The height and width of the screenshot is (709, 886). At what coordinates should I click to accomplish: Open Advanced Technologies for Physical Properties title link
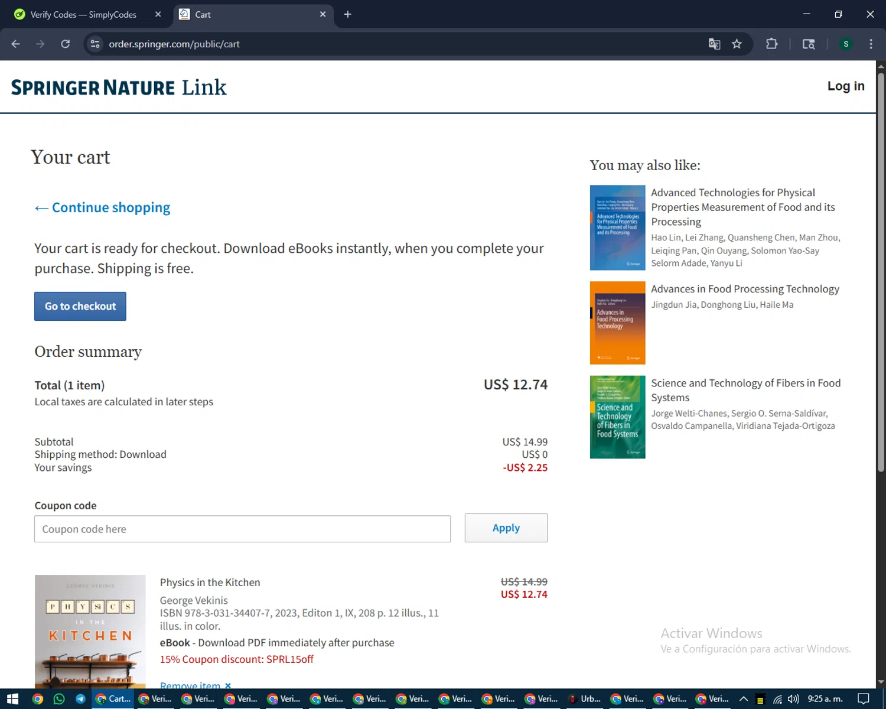743,207
